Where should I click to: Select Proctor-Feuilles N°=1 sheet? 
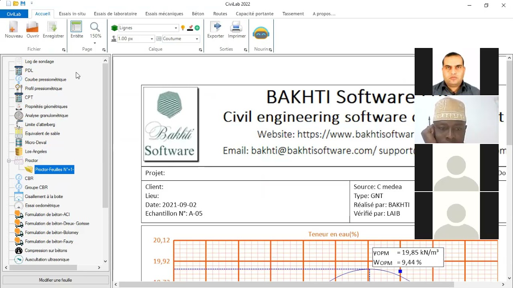55,170
